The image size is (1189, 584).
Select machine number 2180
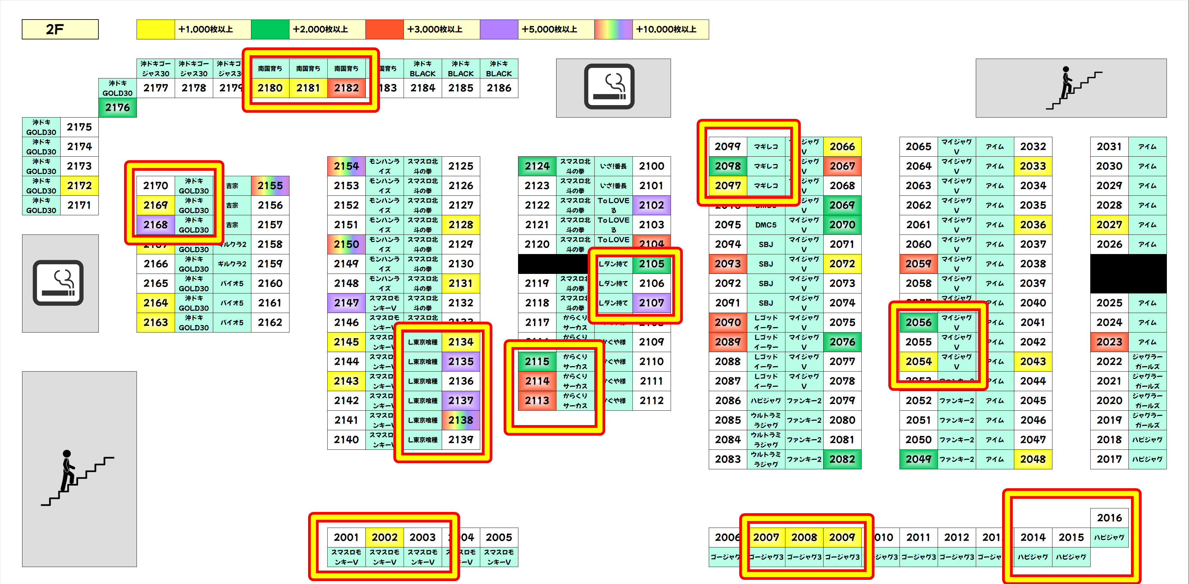coord(270,88)
